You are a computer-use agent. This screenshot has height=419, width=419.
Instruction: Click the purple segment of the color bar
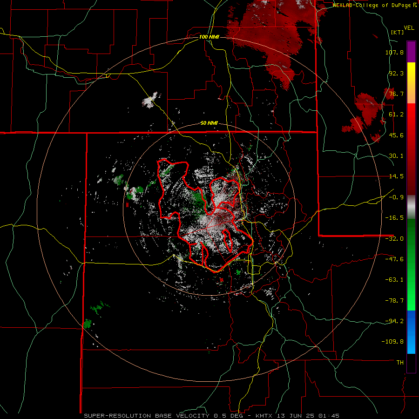411,52
